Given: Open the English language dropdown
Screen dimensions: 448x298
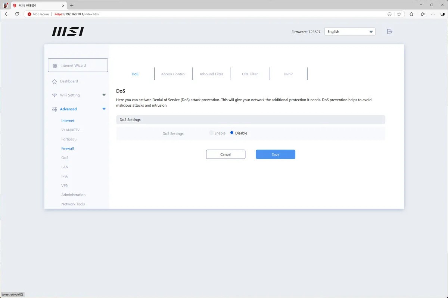Looking at the screenshot, I should (350, 32).
